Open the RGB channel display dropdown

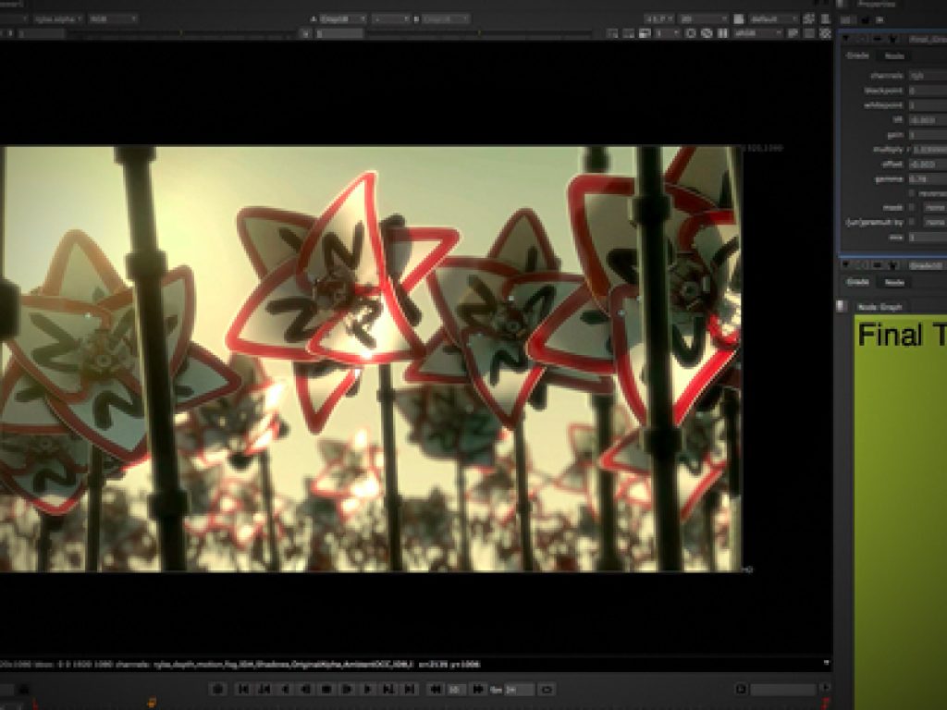[113, 18]
